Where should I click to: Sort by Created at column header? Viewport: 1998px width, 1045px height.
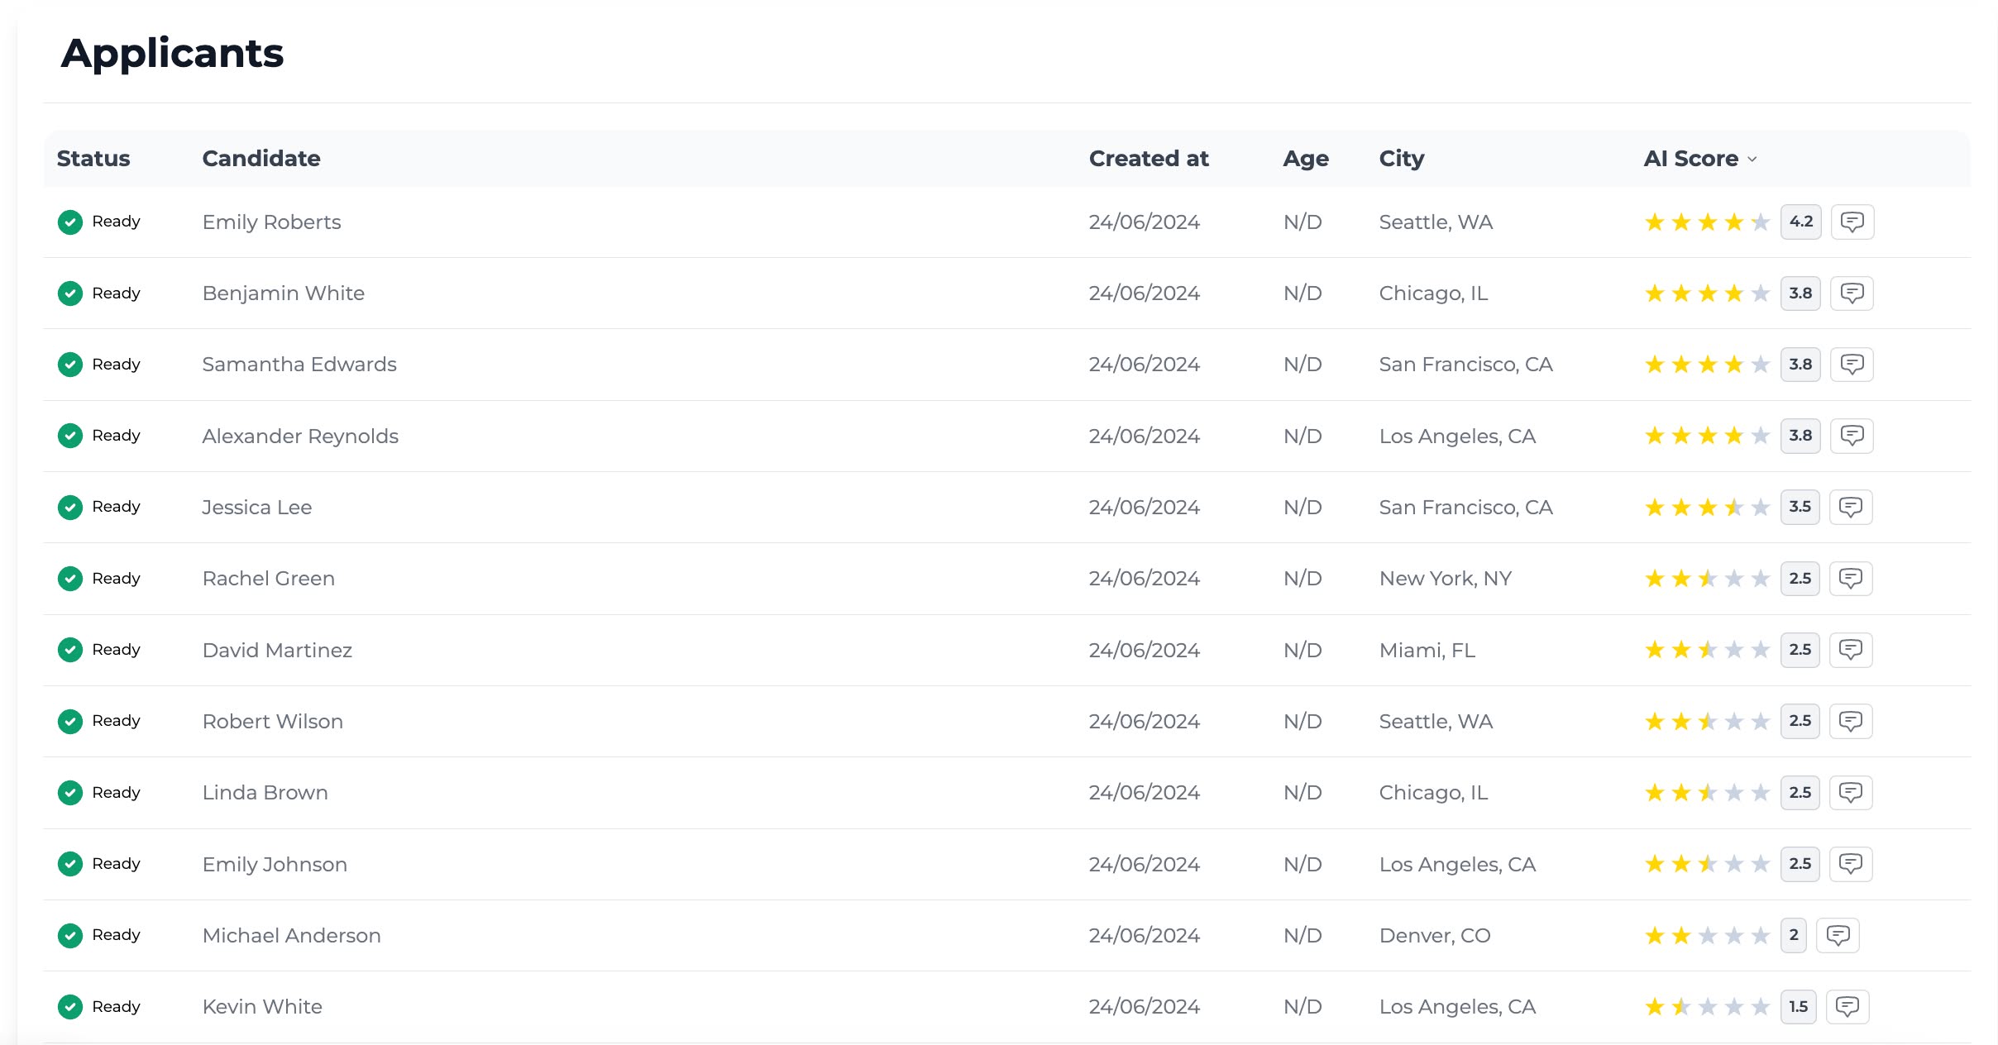click(x=1148, y=159)
